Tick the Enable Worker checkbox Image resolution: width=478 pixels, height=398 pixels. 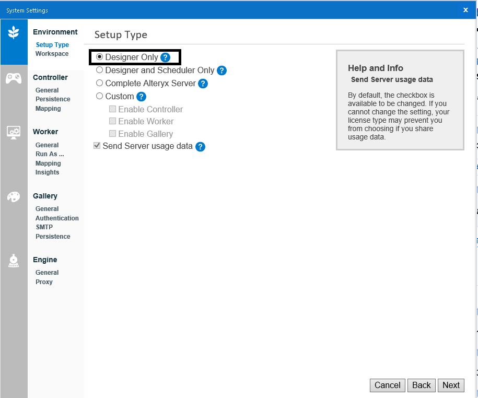coord(112,121)
